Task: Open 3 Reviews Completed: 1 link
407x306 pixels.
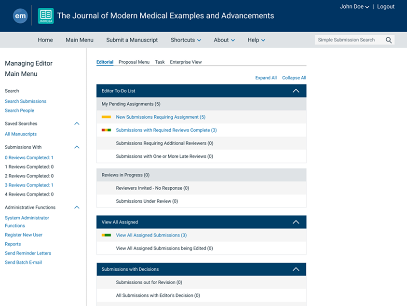Action: [29, 185]
